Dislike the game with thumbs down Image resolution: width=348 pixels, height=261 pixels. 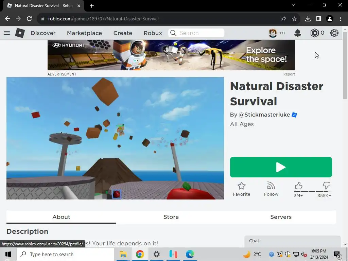pyautogui.click(x=327, y=186)
